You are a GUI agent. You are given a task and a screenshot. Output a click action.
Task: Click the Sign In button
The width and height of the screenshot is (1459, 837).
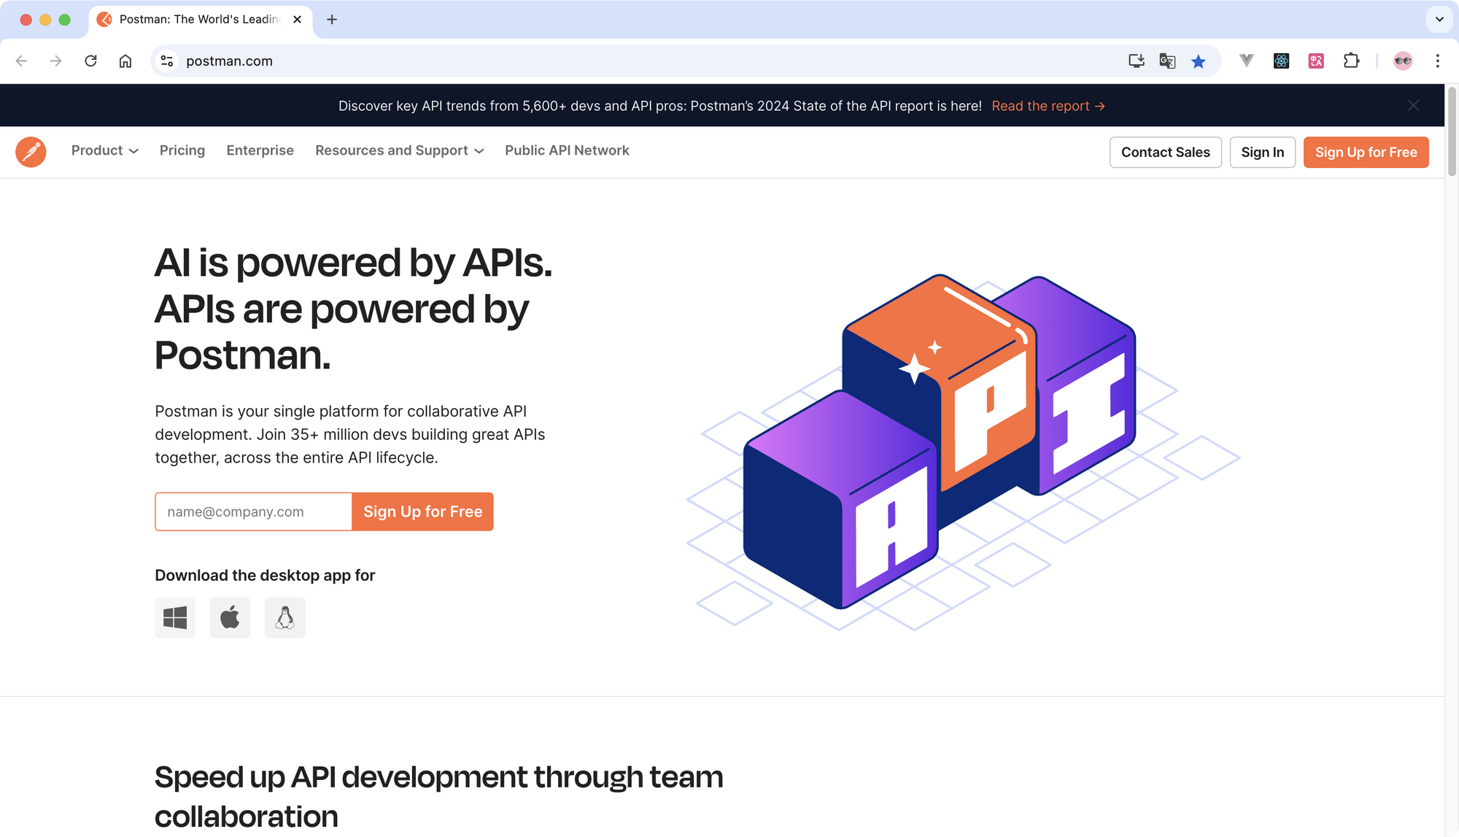pyautogui.click(x=1263, y=153)
